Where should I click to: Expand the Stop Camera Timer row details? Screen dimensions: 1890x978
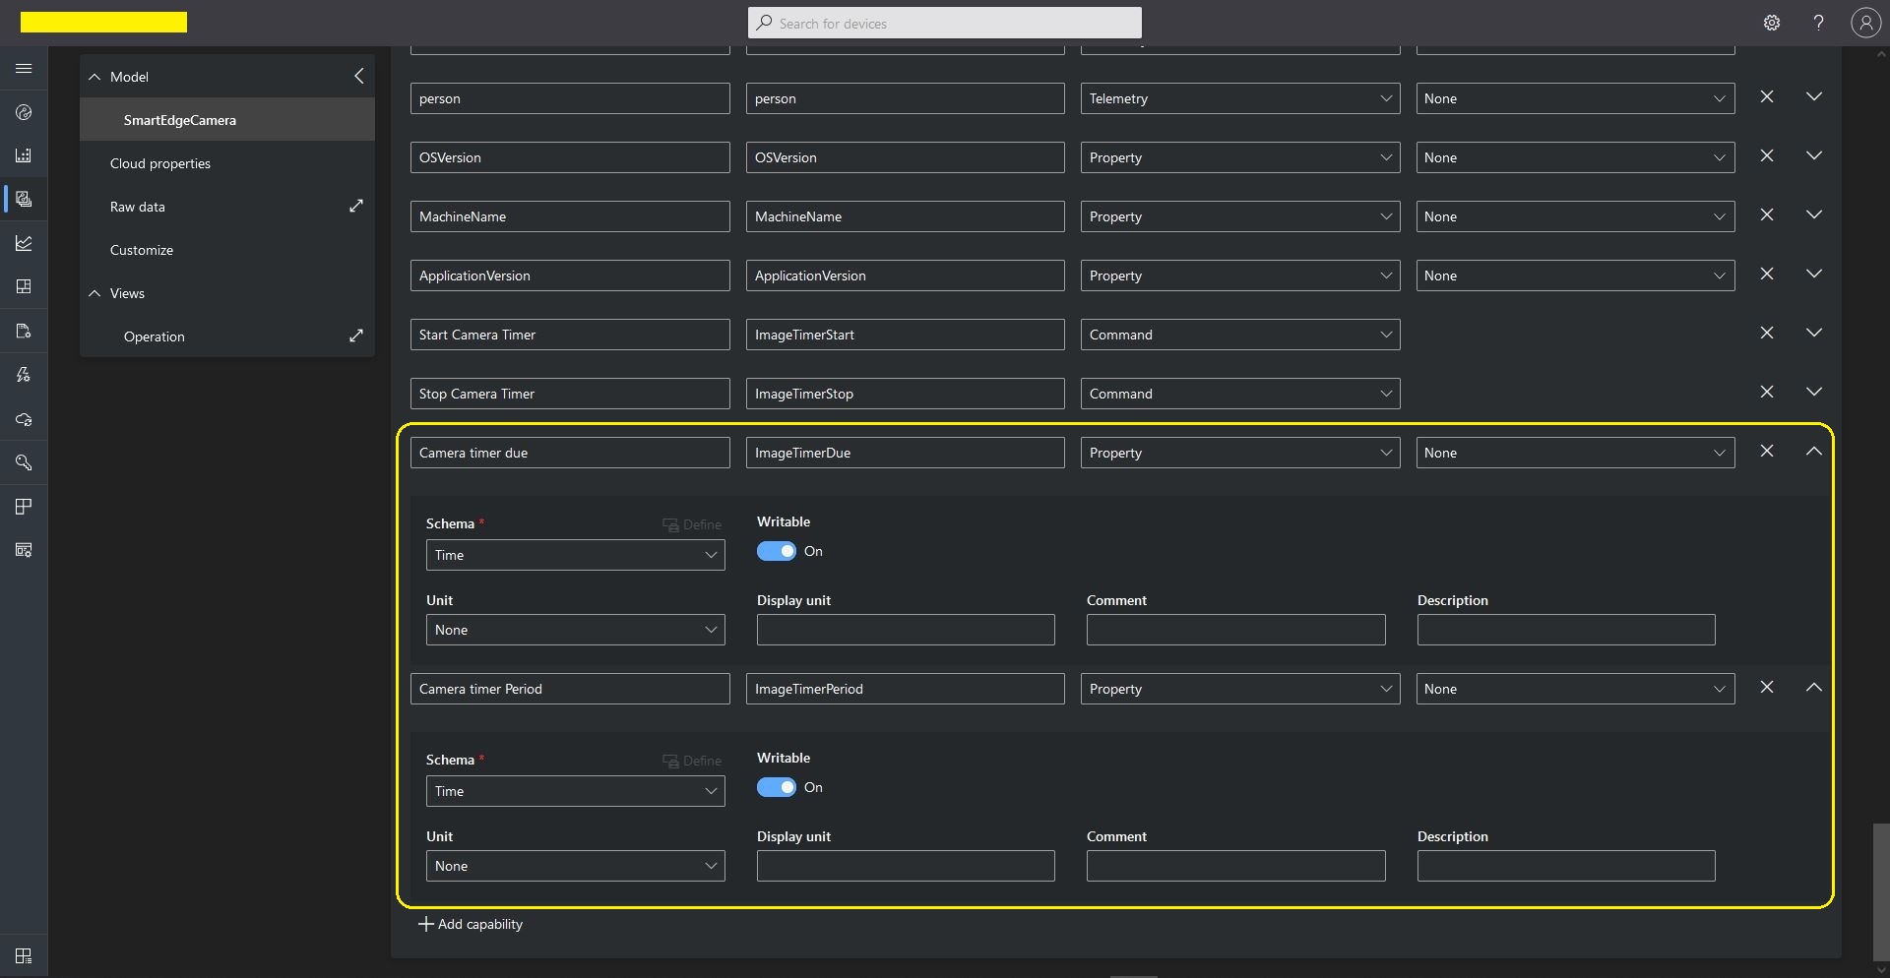click(x=1814, y=393)
